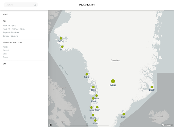Select the BGTL map marker
This screenshot has height=127, width=174.
(62, 47)
